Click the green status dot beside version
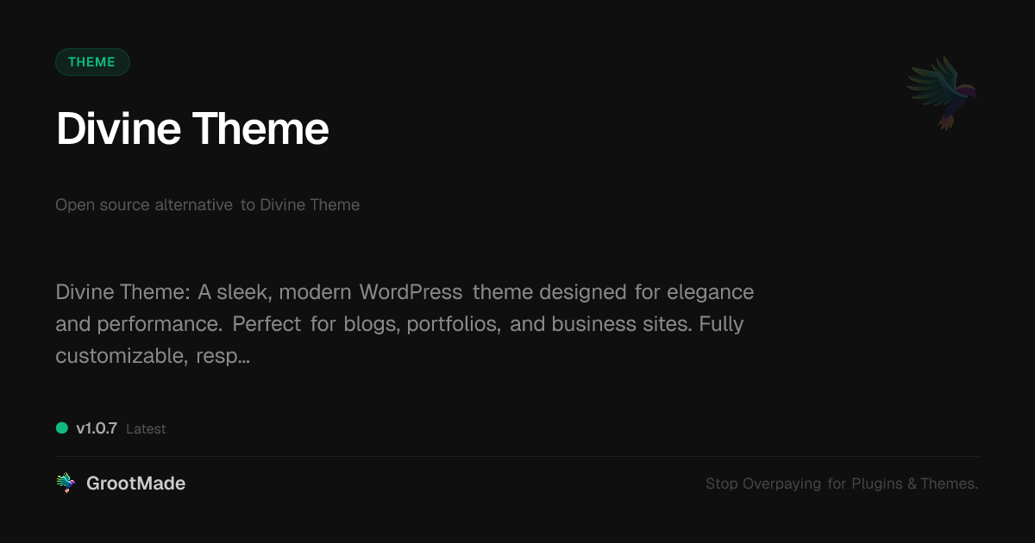 (x=62, y=428)
